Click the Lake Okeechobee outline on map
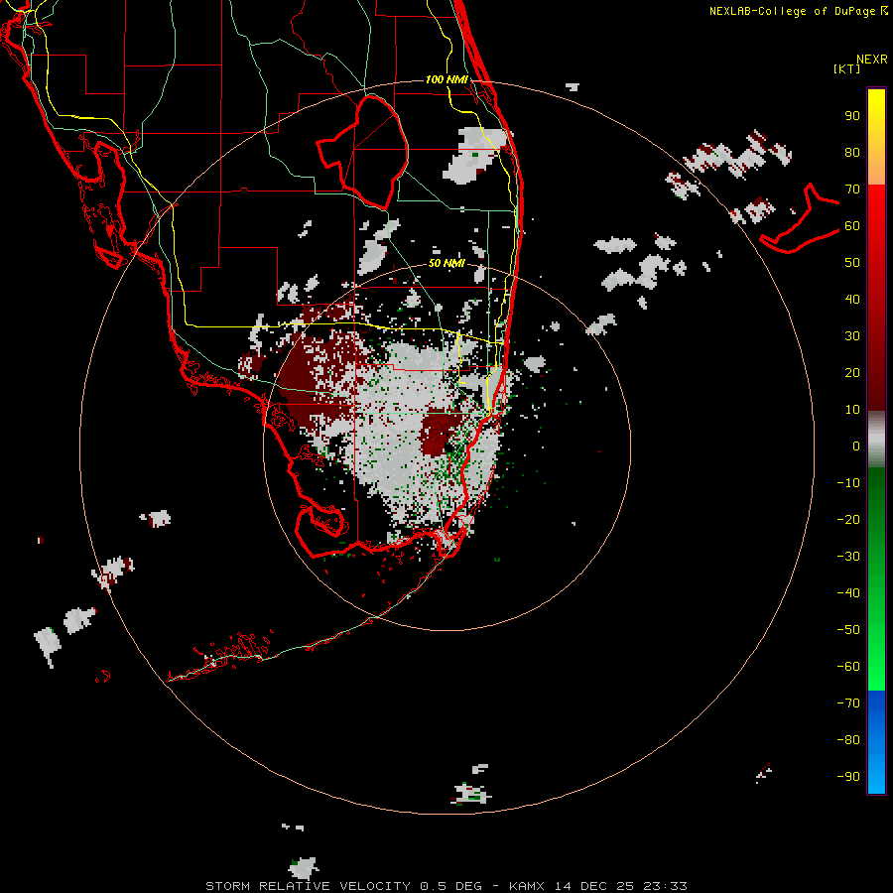The height and width of the screenshot is (893, 893). 363,152
